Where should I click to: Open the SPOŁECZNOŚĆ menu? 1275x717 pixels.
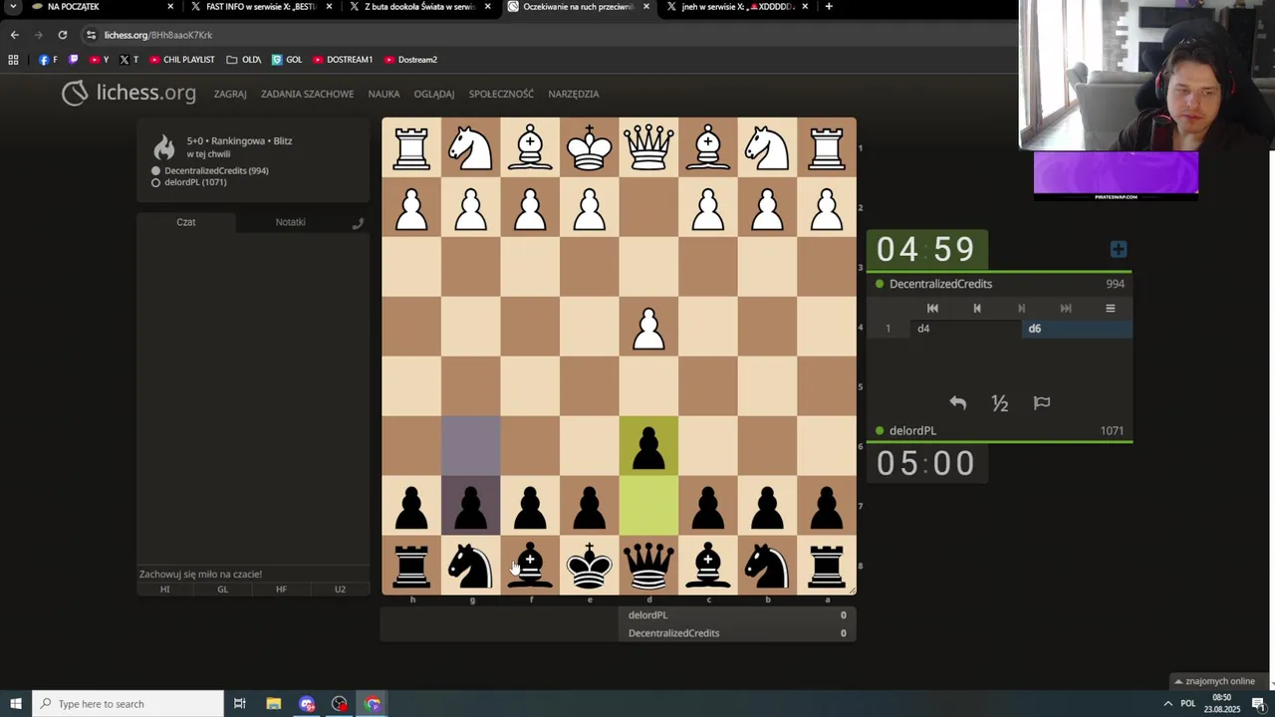pos(501,94)
